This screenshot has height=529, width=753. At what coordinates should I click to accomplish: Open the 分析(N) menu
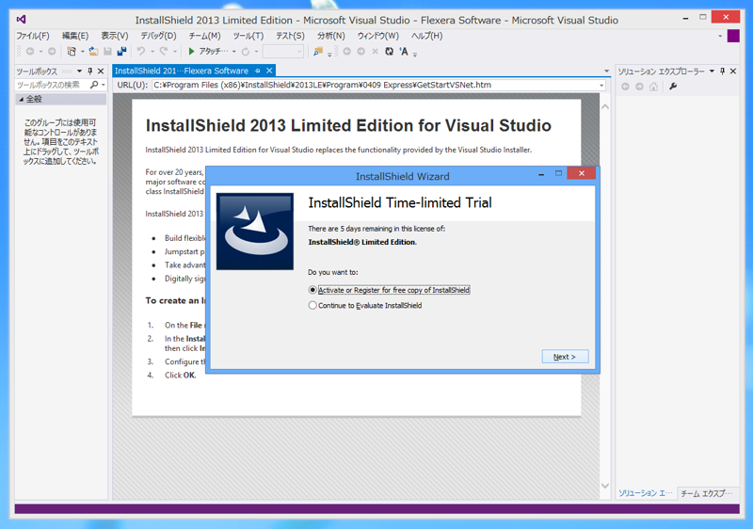(331, 36)
